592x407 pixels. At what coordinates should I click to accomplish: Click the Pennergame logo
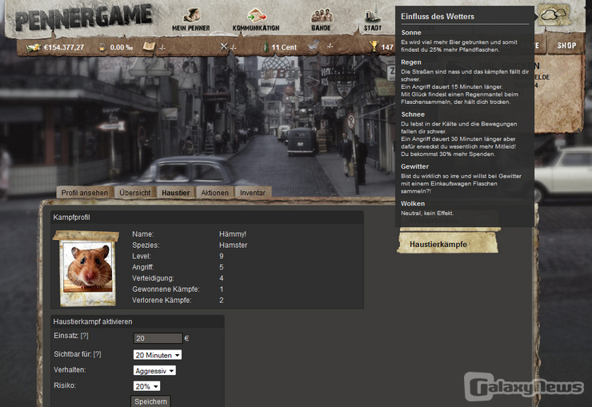pyautogui.click(x=83, y=18)
